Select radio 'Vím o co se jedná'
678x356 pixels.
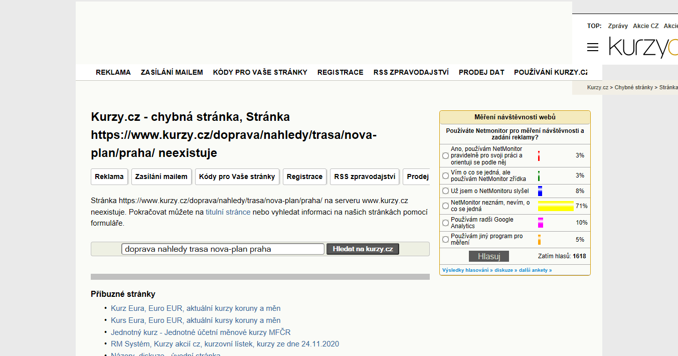pyautogui.click(x=445, y=176)
